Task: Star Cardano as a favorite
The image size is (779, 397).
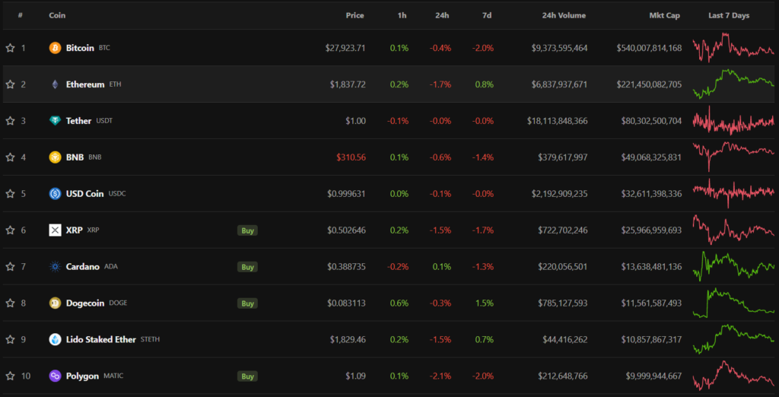Action: (10, 267)
